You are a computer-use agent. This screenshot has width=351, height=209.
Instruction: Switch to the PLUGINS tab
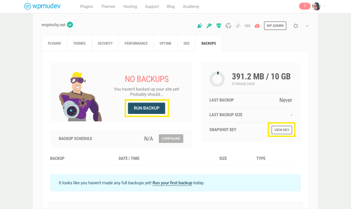[x=54, y=43]
